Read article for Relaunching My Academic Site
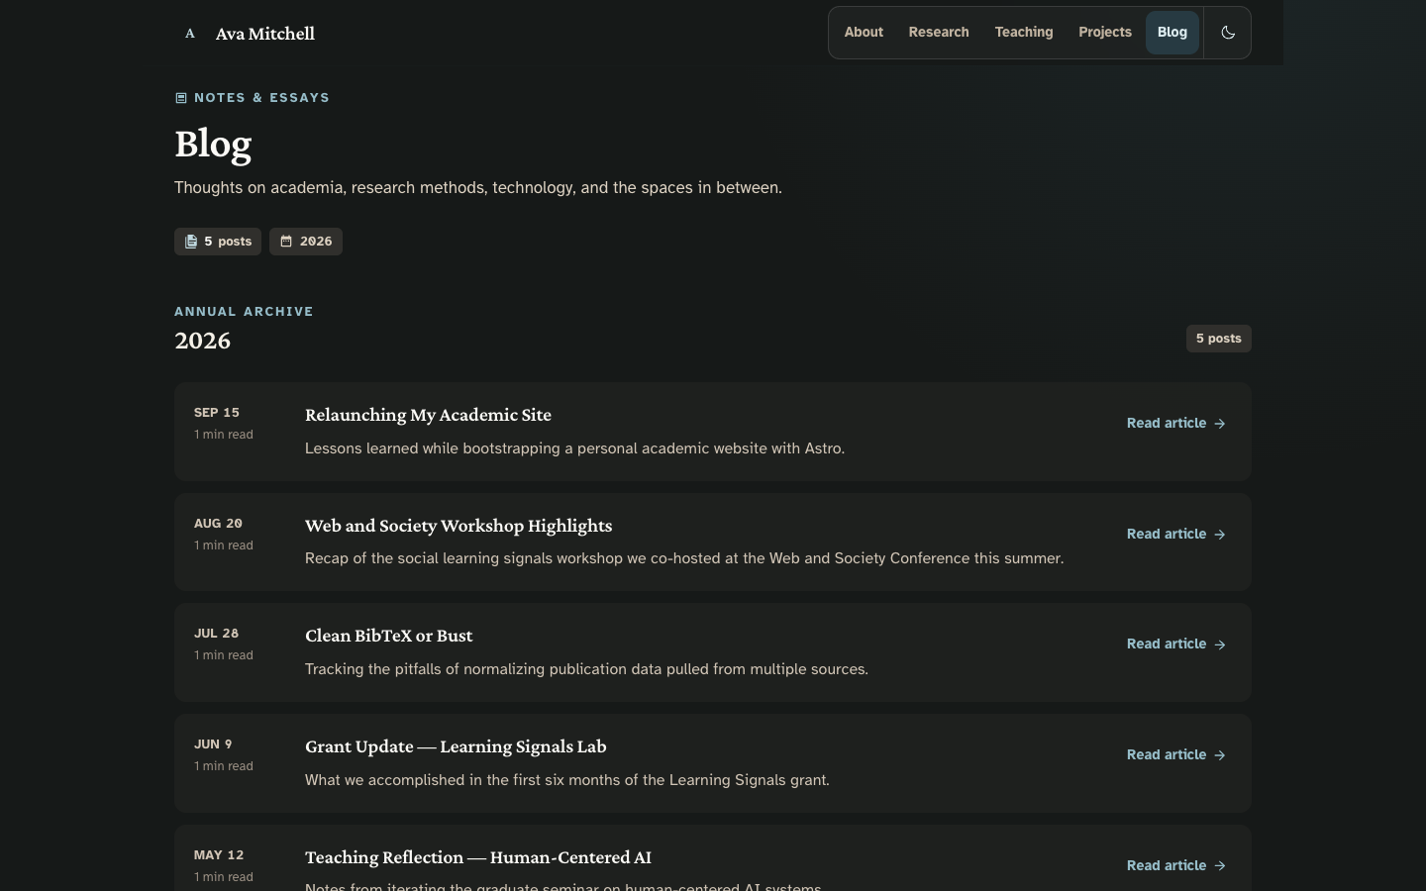Viewport: 1426px width, 891px height. [x=1176, y=424]
